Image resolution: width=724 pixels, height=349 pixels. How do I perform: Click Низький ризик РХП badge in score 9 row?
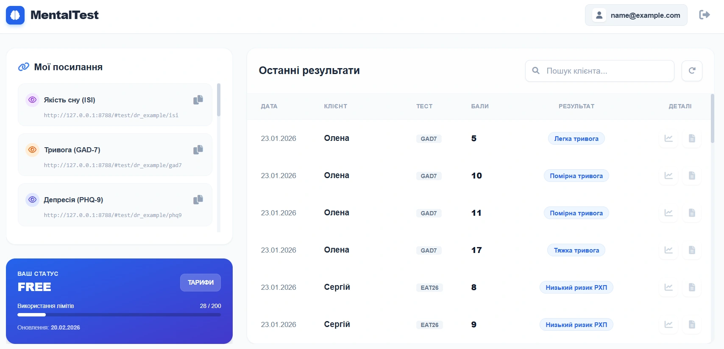tap(576, 324)
